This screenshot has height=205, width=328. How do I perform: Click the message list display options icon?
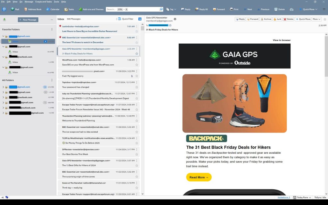[140, 19]
